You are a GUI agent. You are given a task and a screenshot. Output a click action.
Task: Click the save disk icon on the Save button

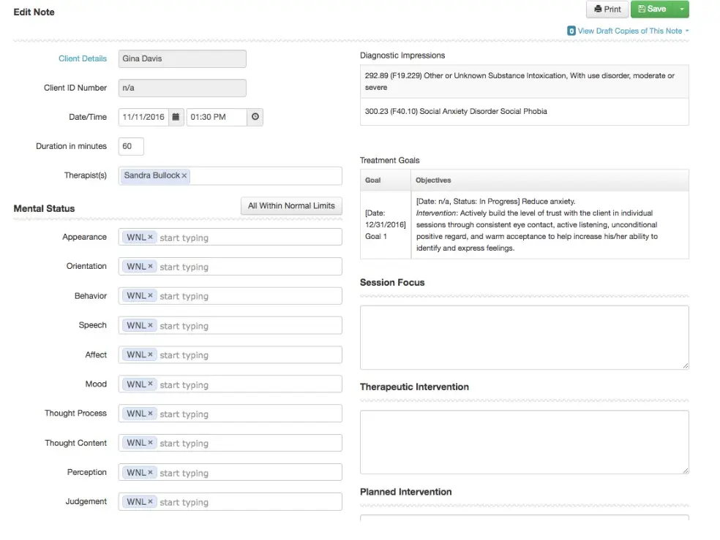642,9
